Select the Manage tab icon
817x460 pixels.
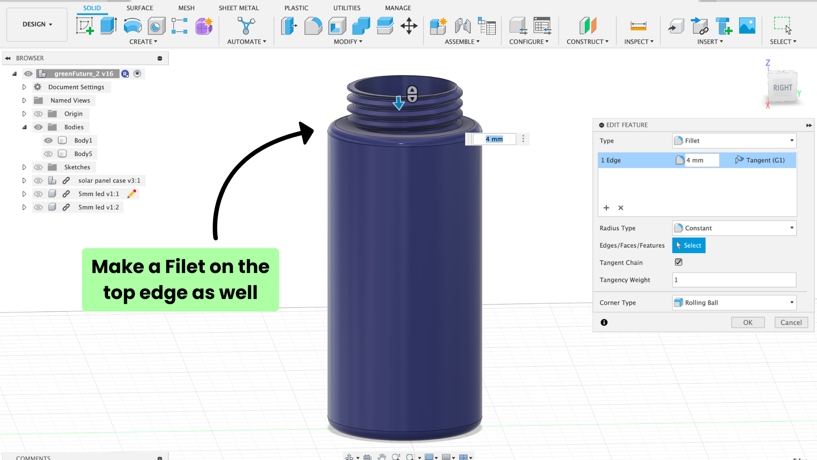397,7
